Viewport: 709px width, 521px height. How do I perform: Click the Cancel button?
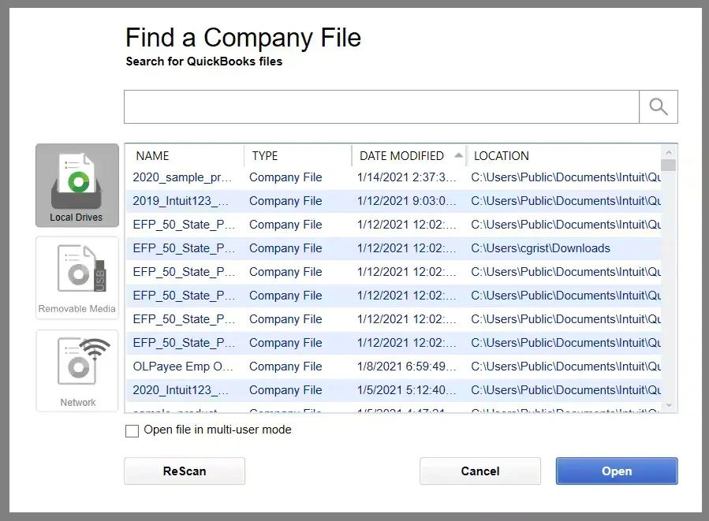[480, 471]
